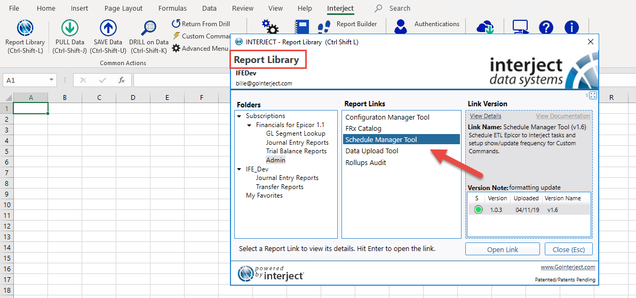Click the Custom Commands lightning item
This screenshot has height=298, width=636.
202,36
